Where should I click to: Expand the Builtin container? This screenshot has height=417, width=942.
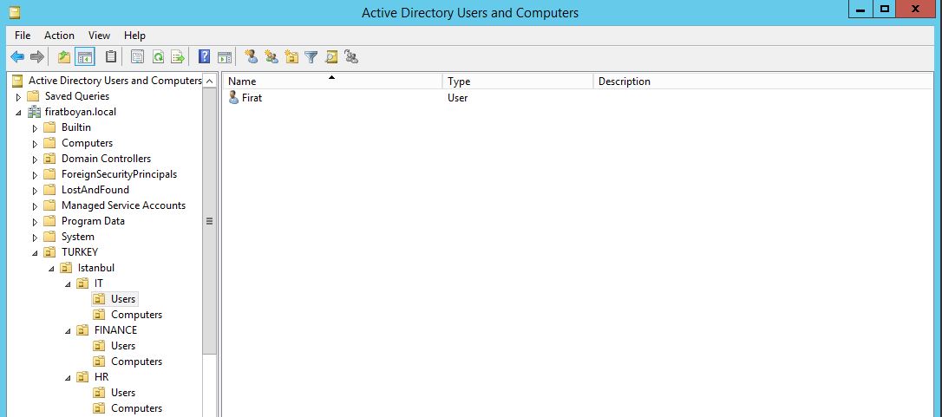(x=35, y=128)
